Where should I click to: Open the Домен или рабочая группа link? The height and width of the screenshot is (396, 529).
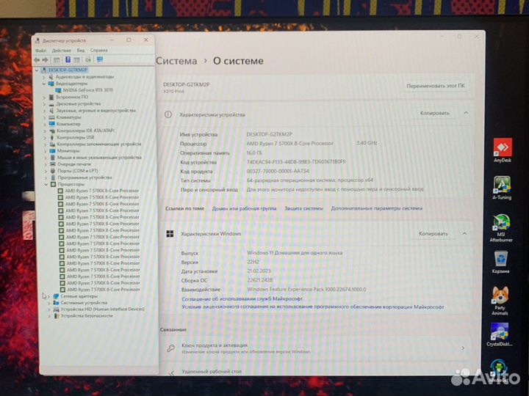point(244,209)
